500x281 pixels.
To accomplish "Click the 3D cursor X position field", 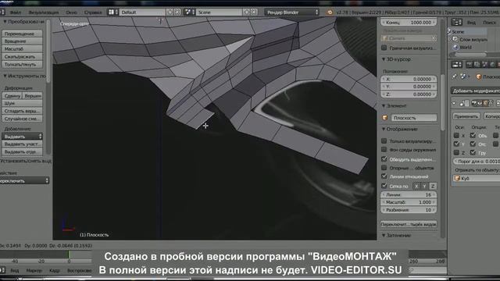I will tap(409, 79).
